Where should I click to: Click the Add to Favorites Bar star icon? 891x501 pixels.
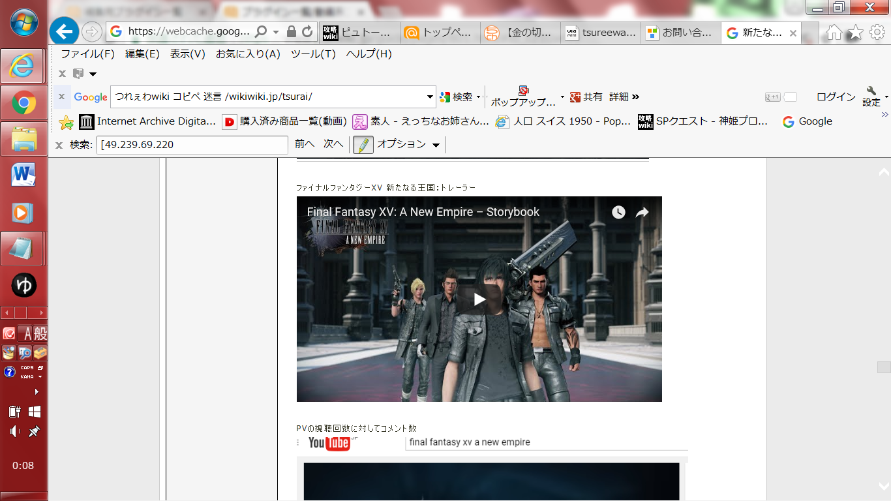pos(66,122)
